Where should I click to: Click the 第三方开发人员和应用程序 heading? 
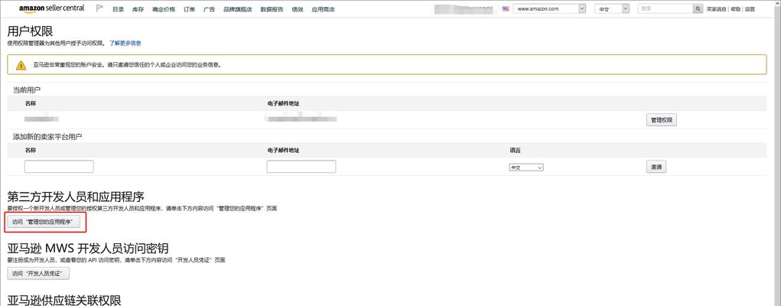76,197
